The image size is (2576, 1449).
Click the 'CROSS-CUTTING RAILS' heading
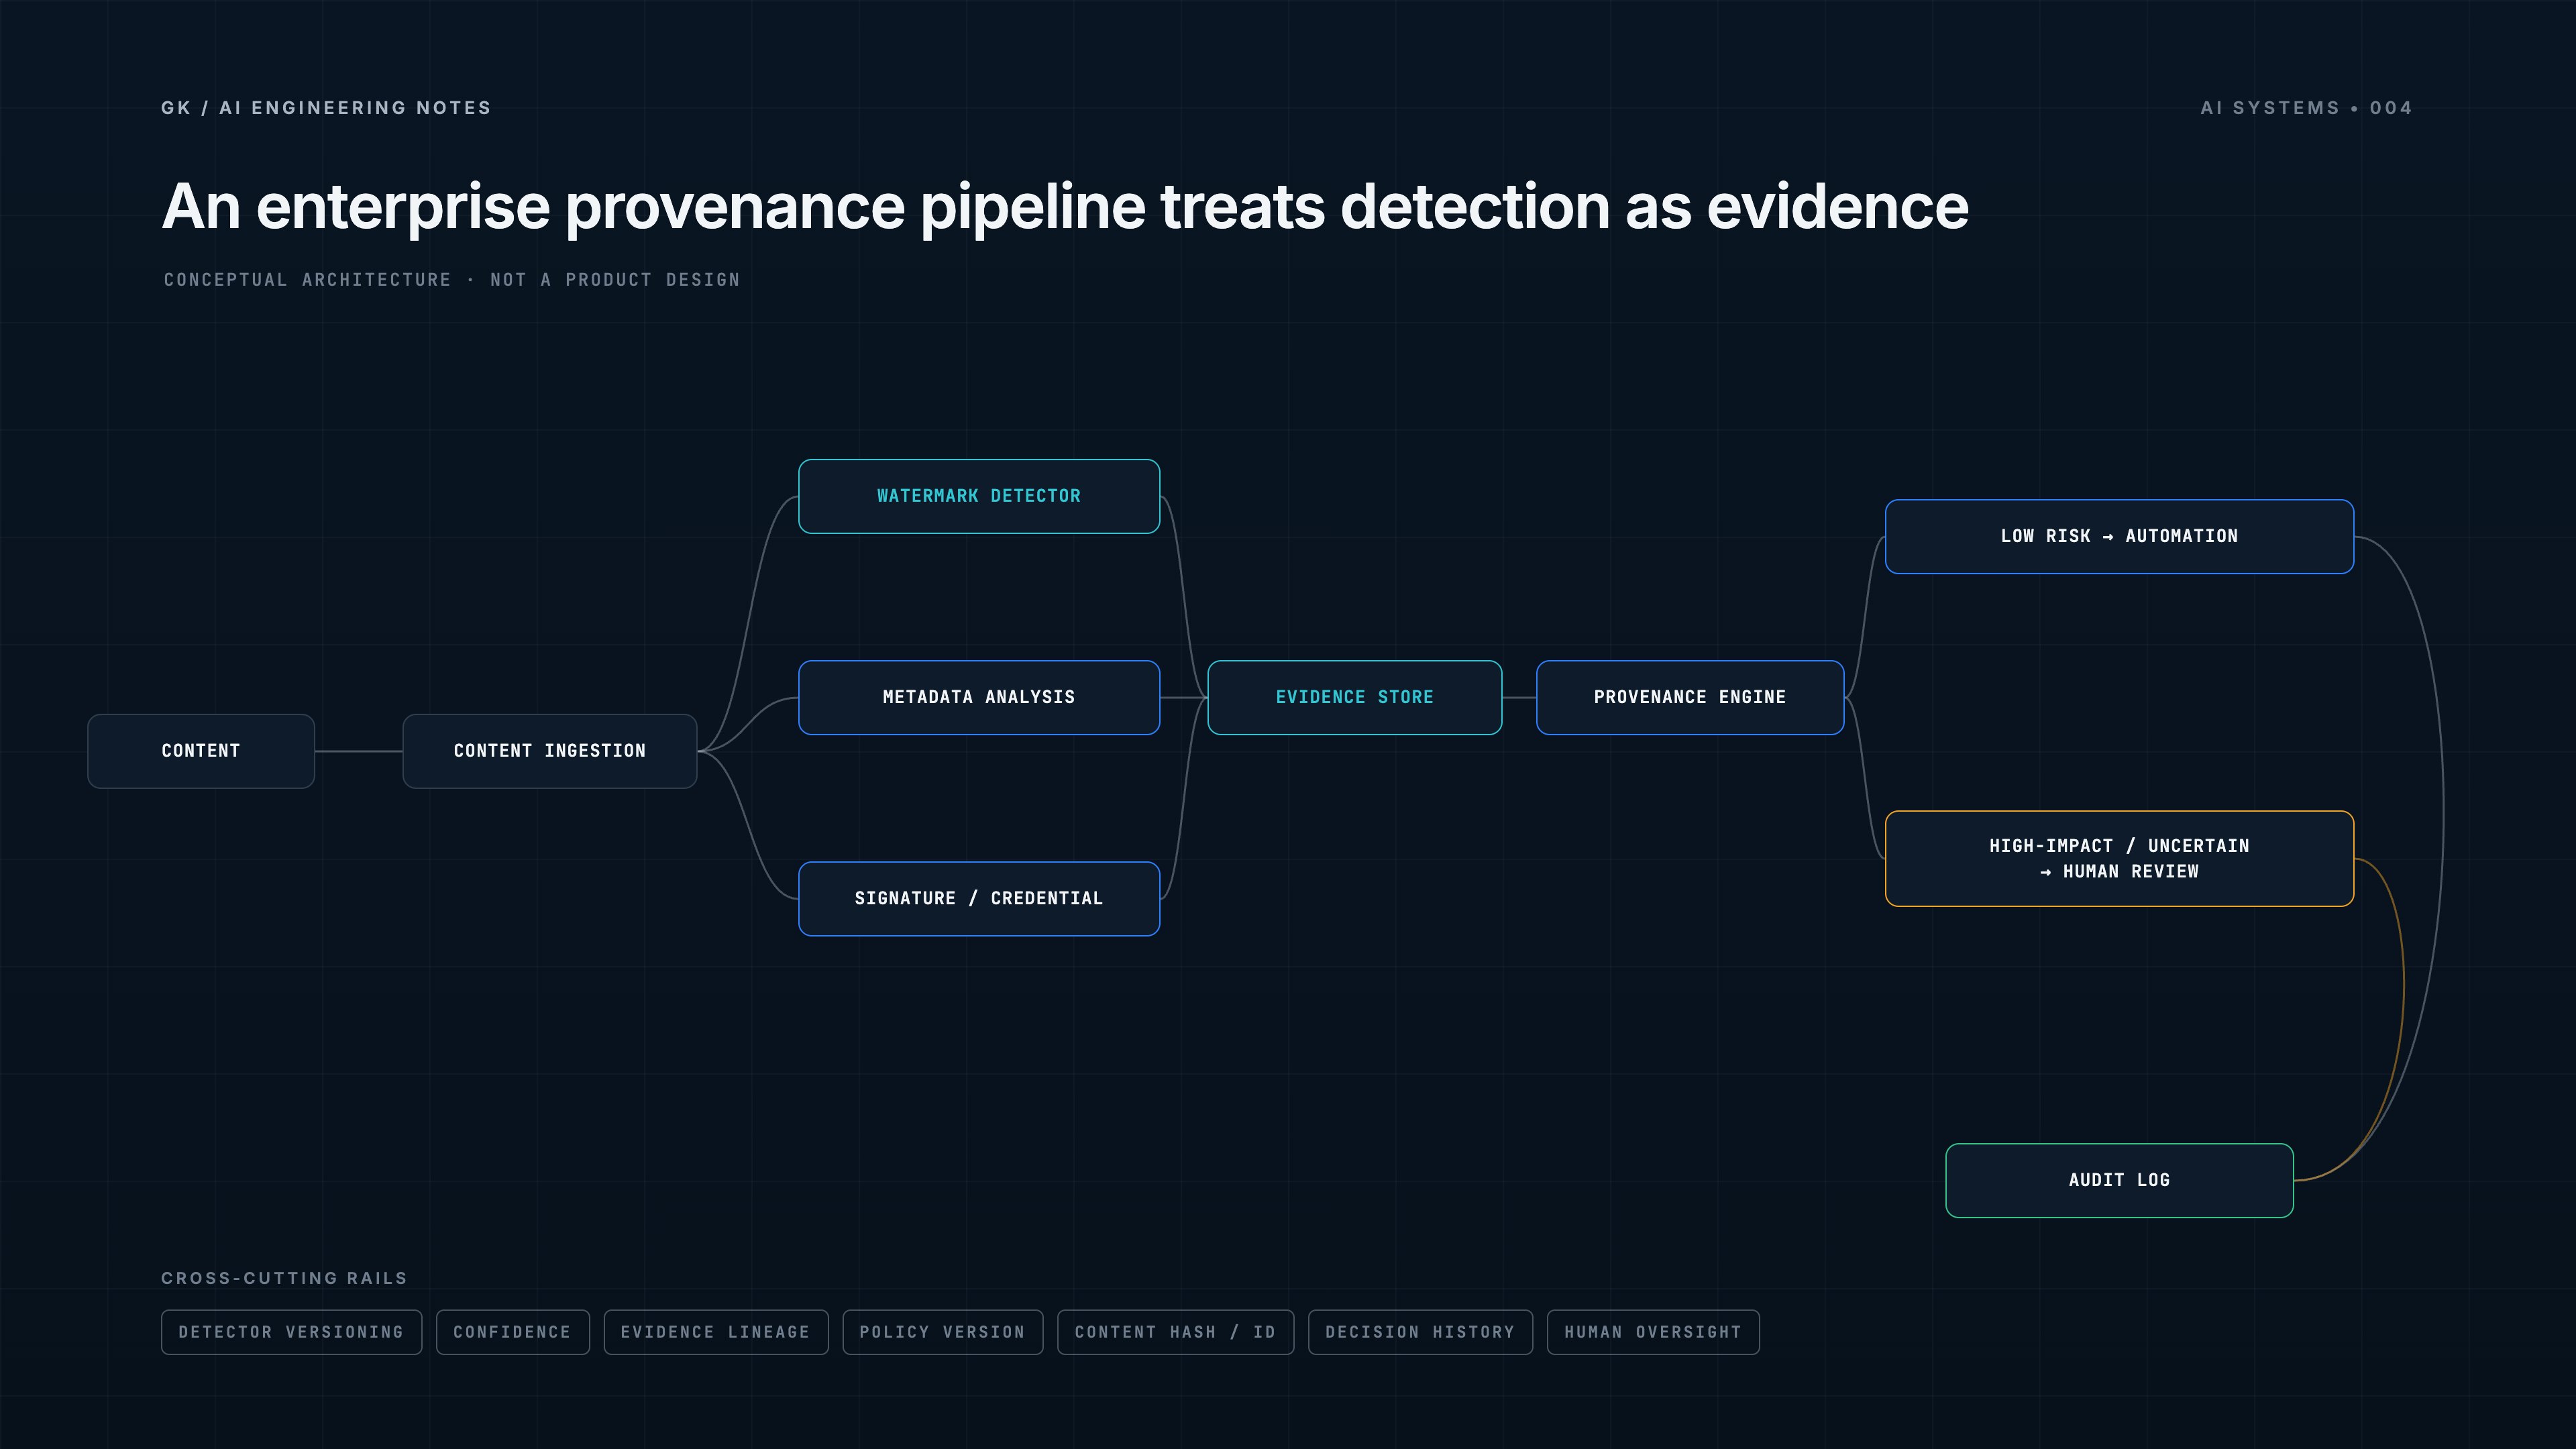(x=284, y=1278)
